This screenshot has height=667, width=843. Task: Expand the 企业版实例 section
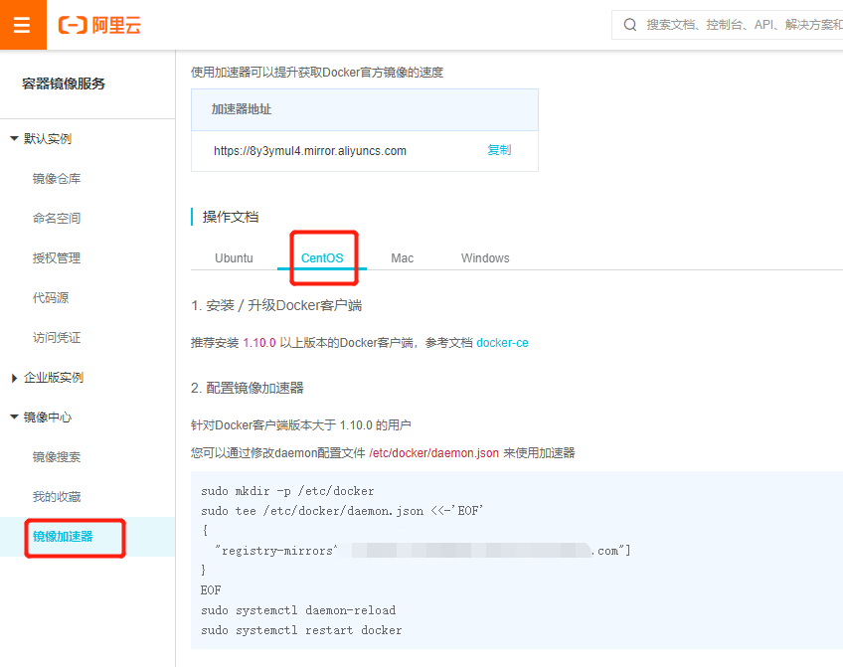15,378
